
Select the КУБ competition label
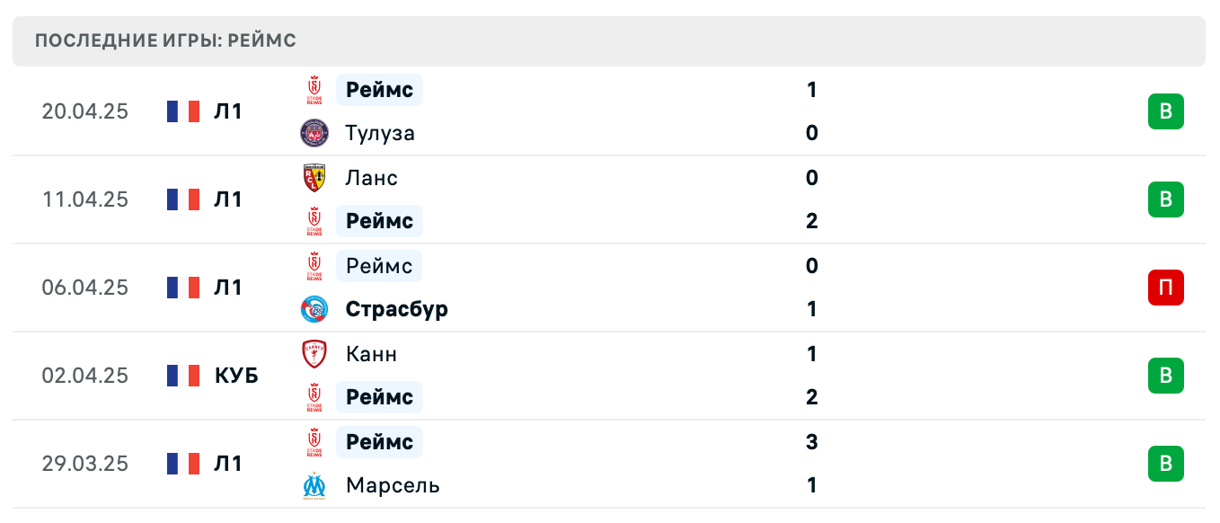237,376
